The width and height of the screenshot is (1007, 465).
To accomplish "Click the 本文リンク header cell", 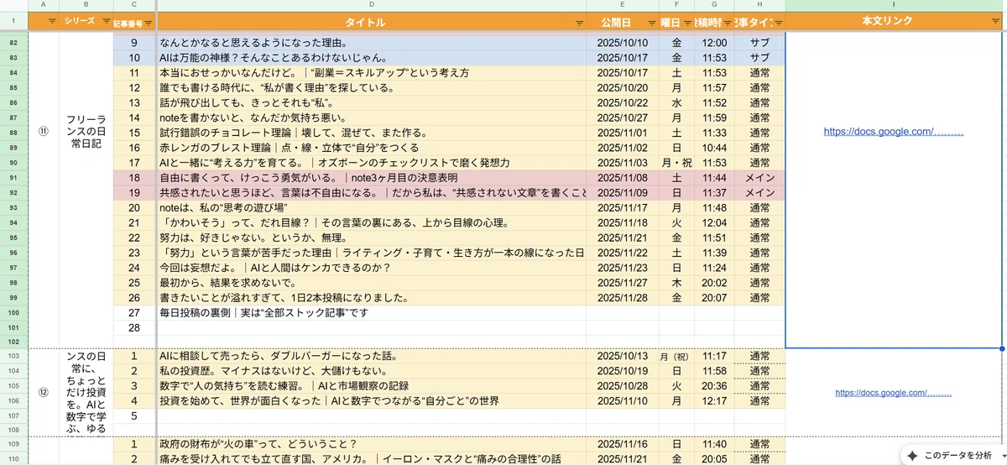I will click(x=894, y=23).
